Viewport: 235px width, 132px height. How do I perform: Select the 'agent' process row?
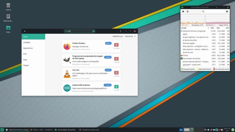(x=205, y=34)
